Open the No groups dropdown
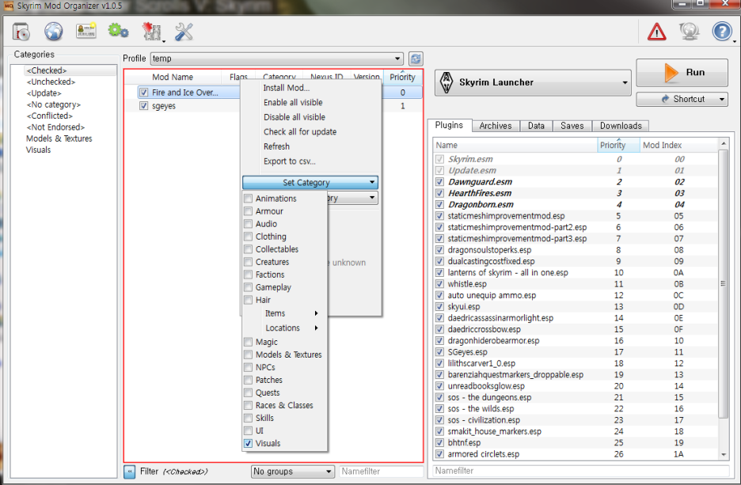Screen dimensions: 741x485 (293, 472)
